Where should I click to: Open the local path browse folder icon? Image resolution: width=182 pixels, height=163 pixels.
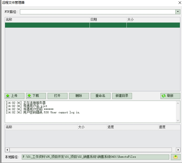(175, 157)
